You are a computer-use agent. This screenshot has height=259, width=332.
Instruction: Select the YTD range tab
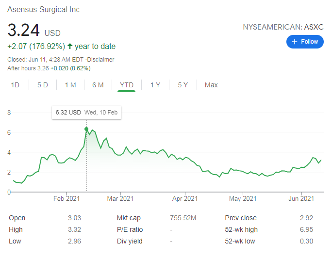[x=126, y=85]
